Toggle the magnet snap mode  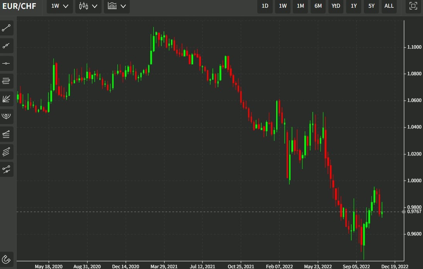tap(6, 260)
